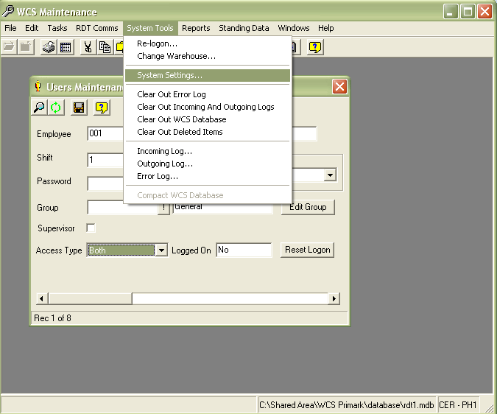
Task: Minimize the WCS Maintenance window
Action: [x=451, y=12]
